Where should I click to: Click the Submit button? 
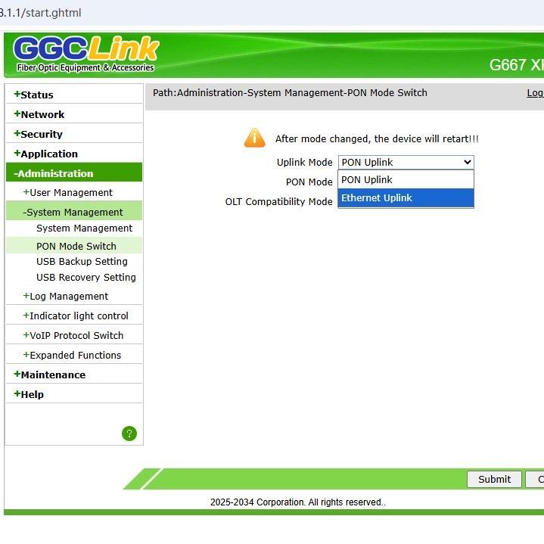[494, 479]
